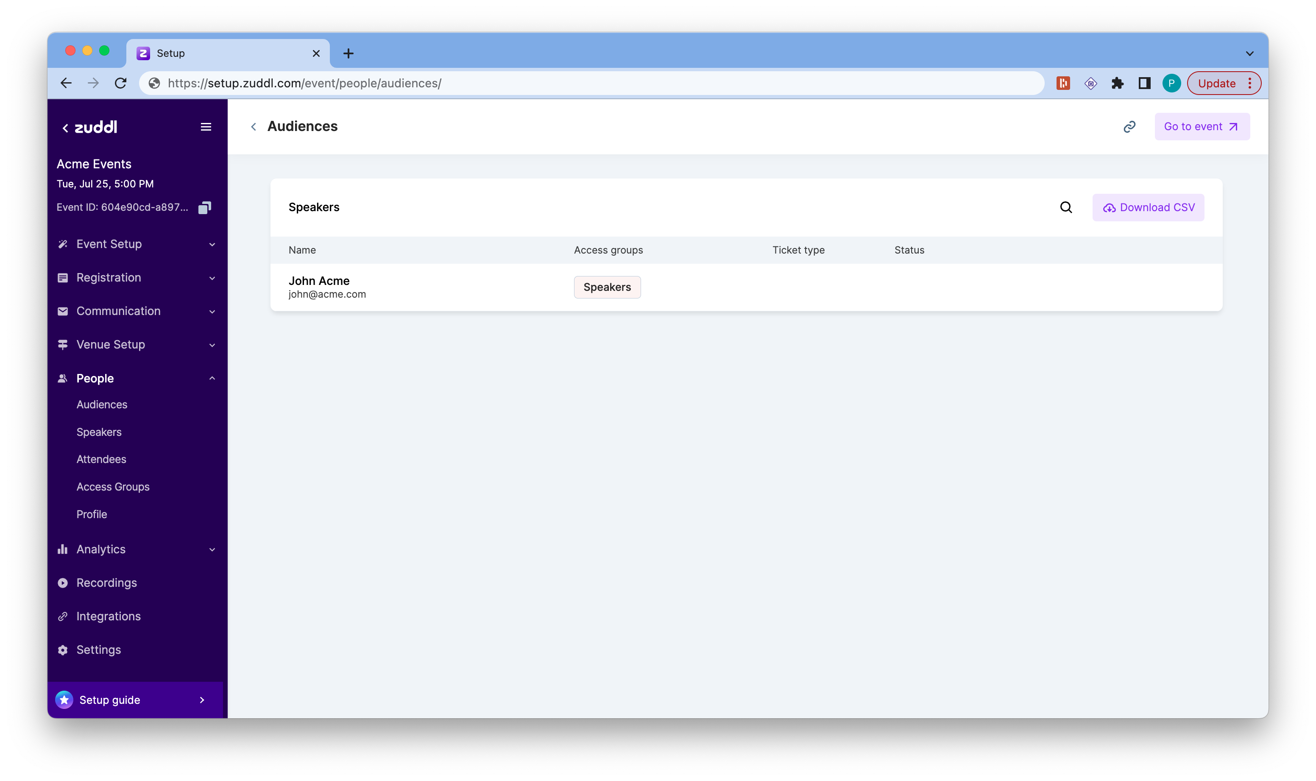Viewport: 1316px width, 781px height.
Task: Click the Ticket type column header
Action: point(798,250)
